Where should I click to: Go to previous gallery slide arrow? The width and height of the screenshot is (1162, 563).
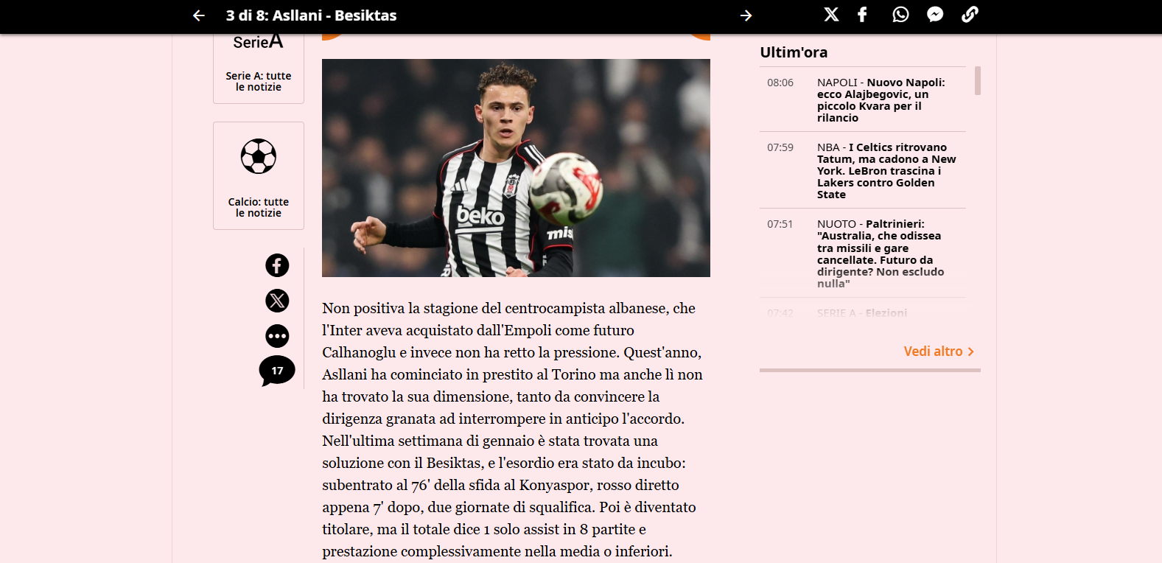[199, 15]
